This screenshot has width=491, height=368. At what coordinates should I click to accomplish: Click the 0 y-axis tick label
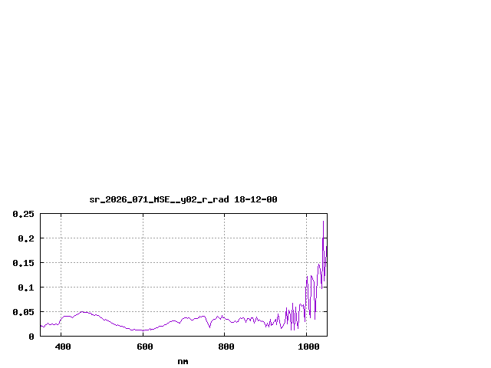(x=31, y=337)
